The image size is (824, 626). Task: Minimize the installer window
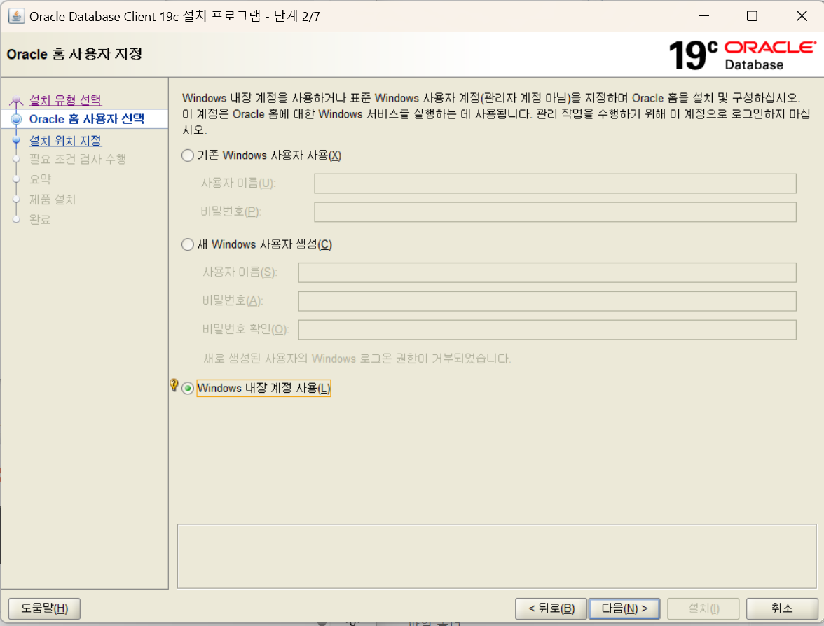[x=703, y=16]
